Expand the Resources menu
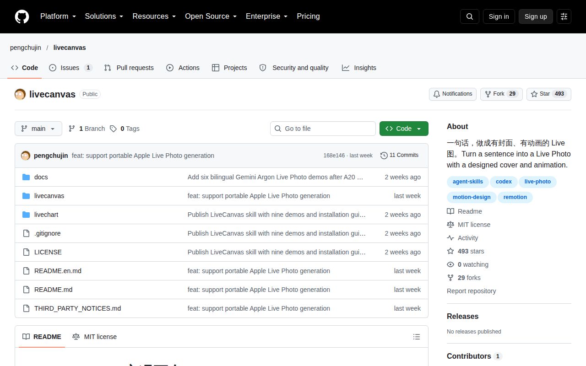 [x=154, y=16]
